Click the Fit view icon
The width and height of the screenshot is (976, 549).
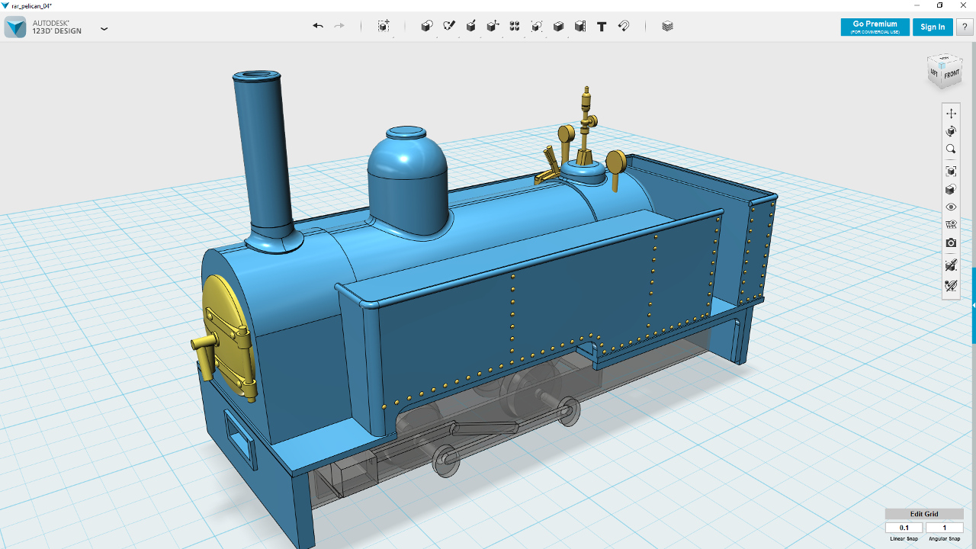(x=951, y=171)
